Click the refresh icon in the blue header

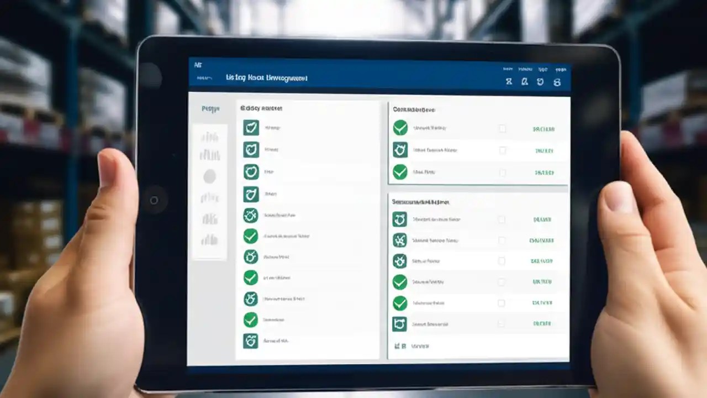(x=540, y=81)
